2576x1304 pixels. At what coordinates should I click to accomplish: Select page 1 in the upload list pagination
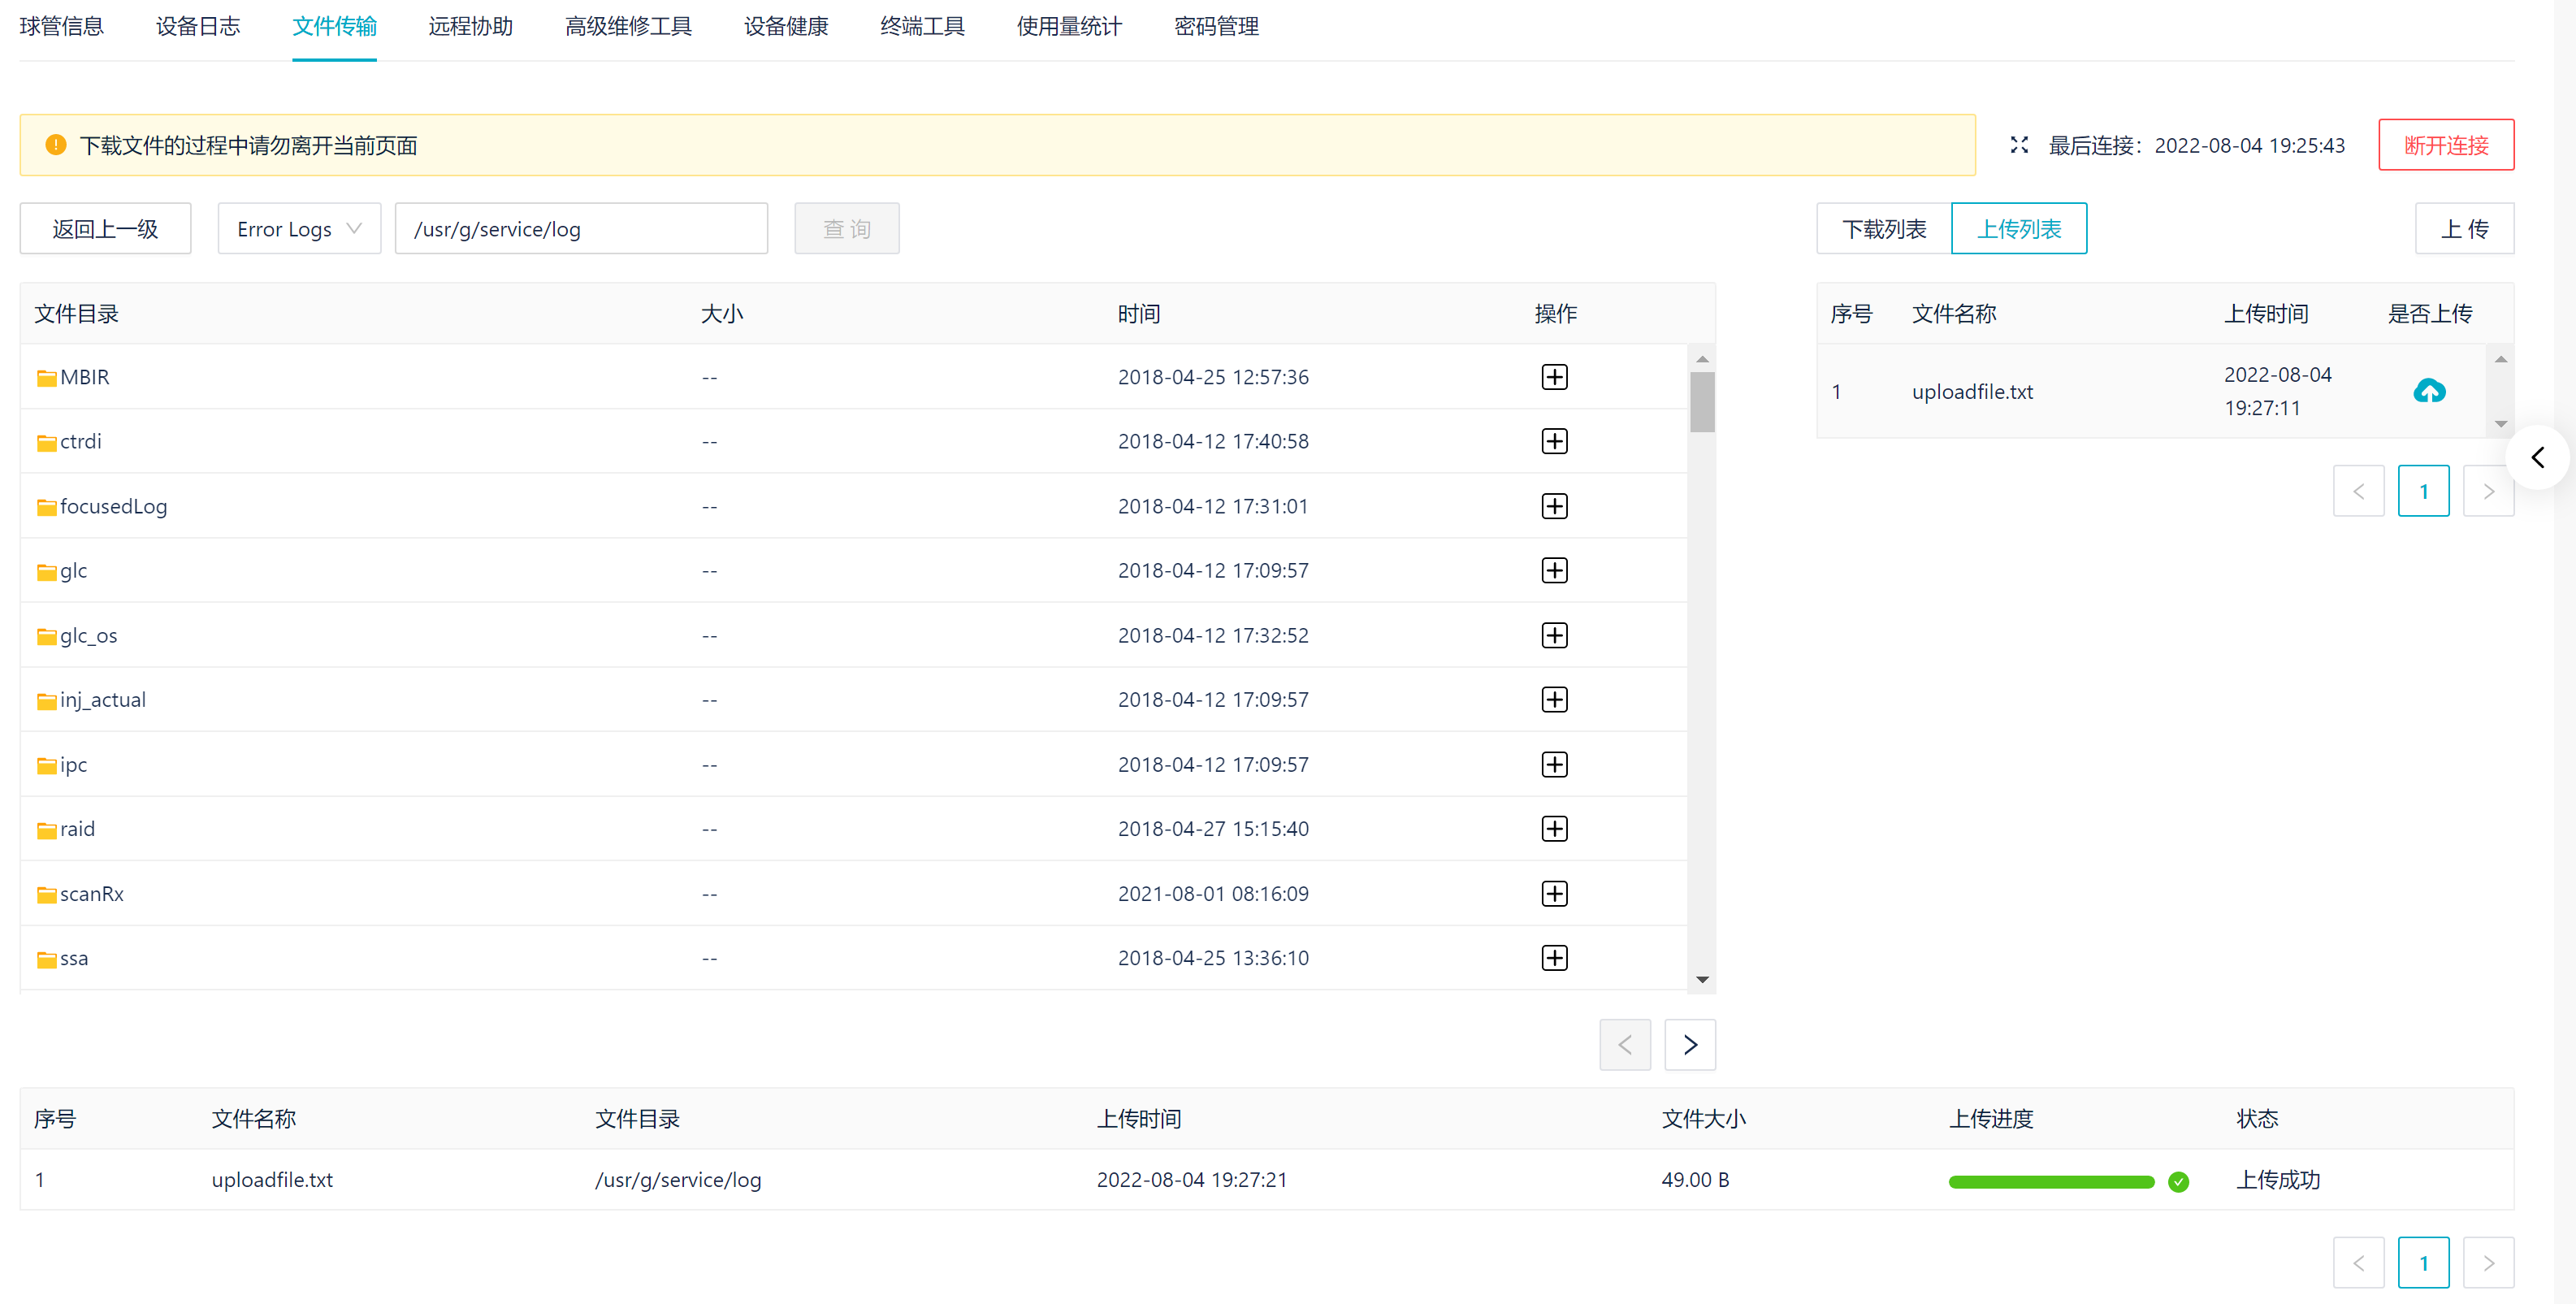click(2423, 491)
